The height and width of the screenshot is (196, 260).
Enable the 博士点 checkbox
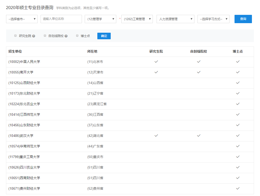[77, 36]
